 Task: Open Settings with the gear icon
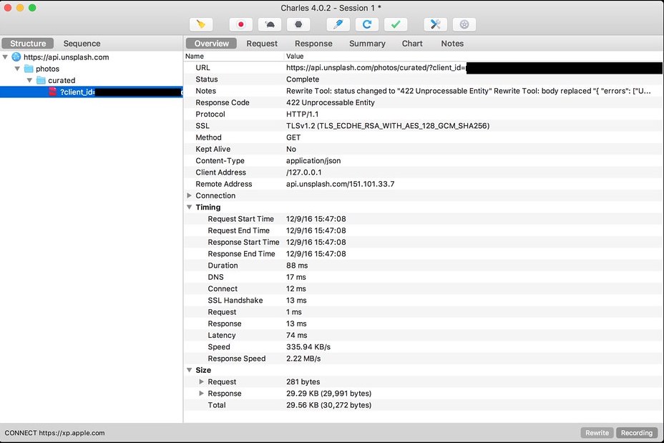[464, 24]
